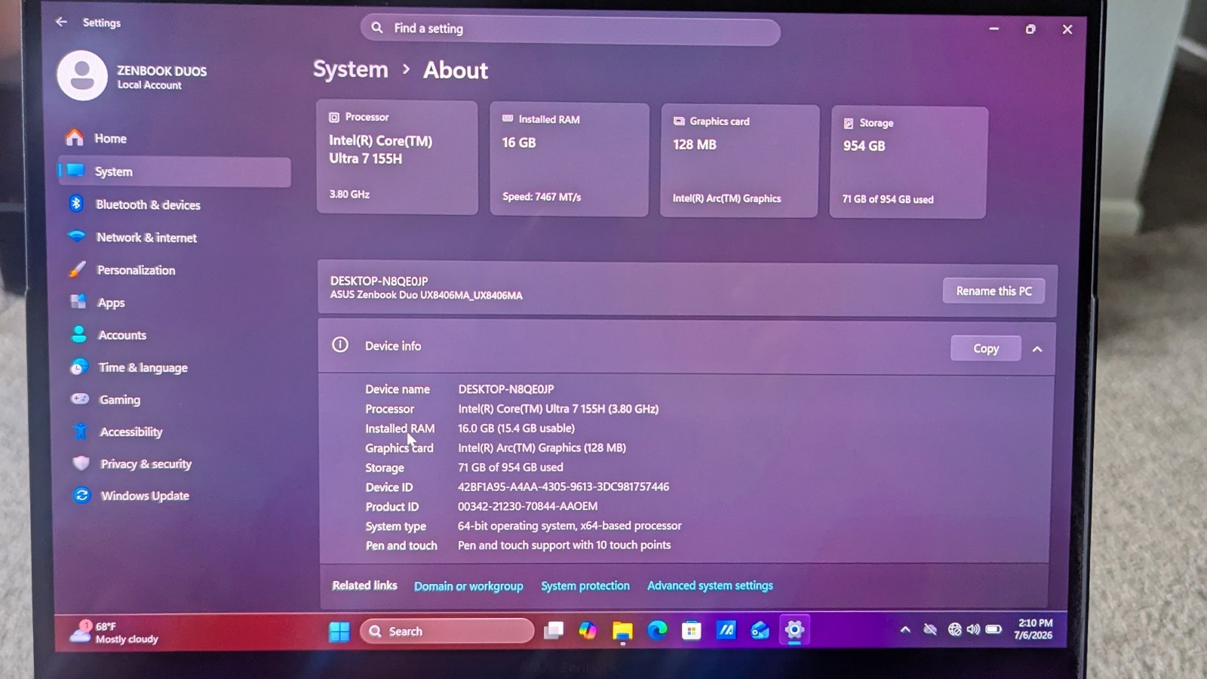Click Rename this PC button
This screenshot has height=679, width=1207.
[x=994, y=291]
